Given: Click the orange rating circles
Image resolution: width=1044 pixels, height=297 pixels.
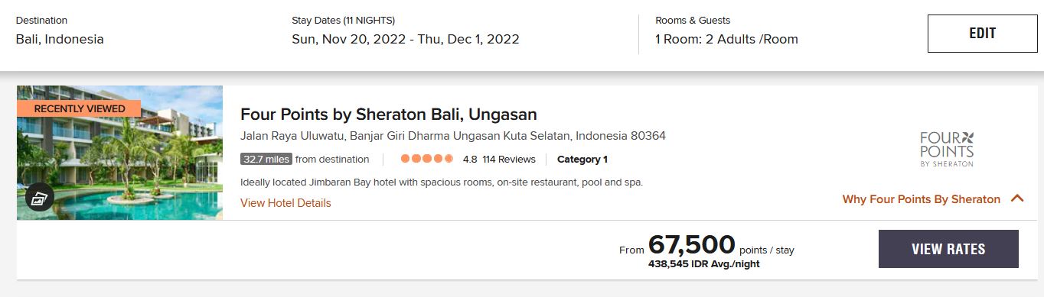Looking at the screenshot, I should [427, 160].
